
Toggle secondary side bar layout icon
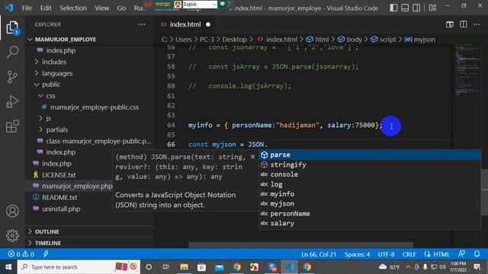pos(416,8)
